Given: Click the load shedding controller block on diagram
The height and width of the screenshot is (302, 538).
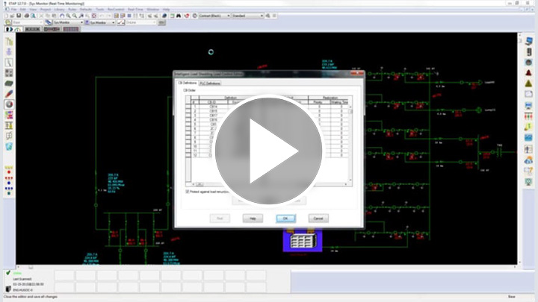Looking at the screenshot, I should pos(303,241).
